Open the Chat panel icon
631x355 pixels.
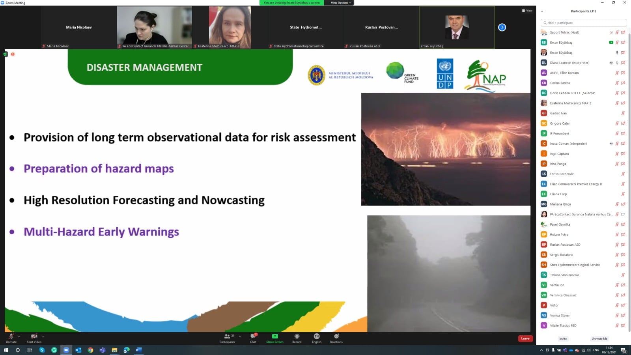click(253, 336)
